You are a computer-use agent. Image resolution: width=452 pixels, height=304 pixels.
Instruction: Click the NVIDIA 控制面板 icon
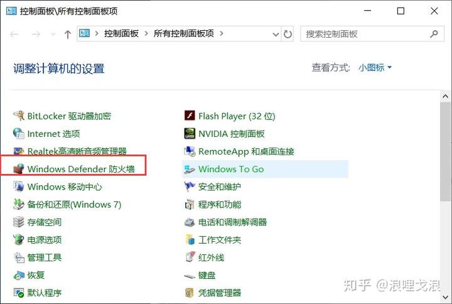(x=190, y=134)
